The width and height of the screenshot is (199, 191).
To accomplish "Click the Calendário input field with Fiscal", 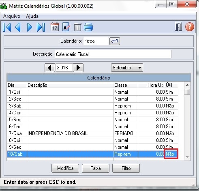I will [x=96, y=41].
